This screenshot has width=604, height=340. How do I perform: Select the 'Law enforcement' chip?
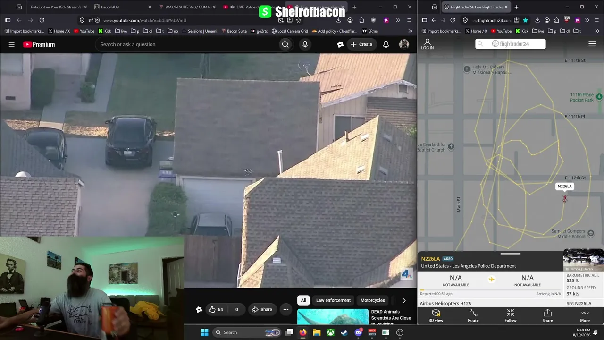(x=333, y=300)
